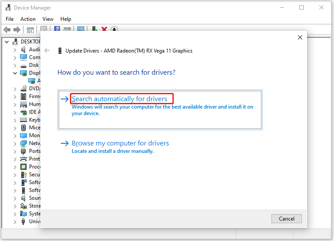
Task: Click the Update device driver toolbar icon
Action: 95,29
